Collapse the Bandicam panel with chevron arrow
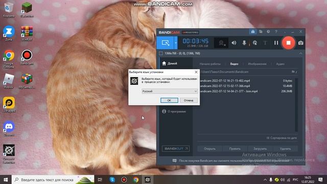 (x=300, y=53)
